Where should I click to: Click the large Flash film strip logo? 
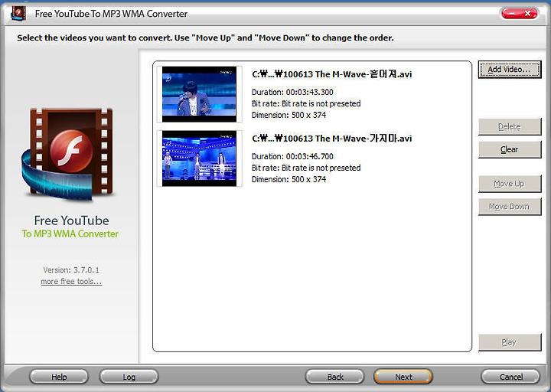pyautogui.click(x=67, y=154)
